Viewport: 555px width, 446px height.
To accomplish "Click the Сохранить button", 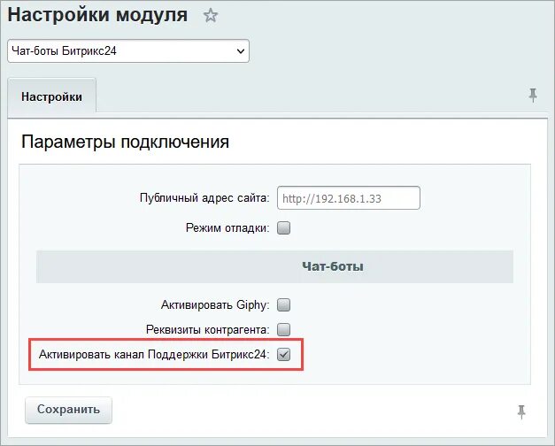I will pos(68,410).
